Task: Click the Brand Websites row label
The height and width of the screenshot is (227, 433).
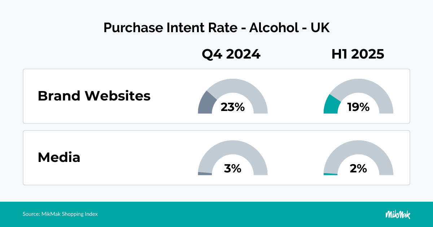Action: click(x=94, y=96)
